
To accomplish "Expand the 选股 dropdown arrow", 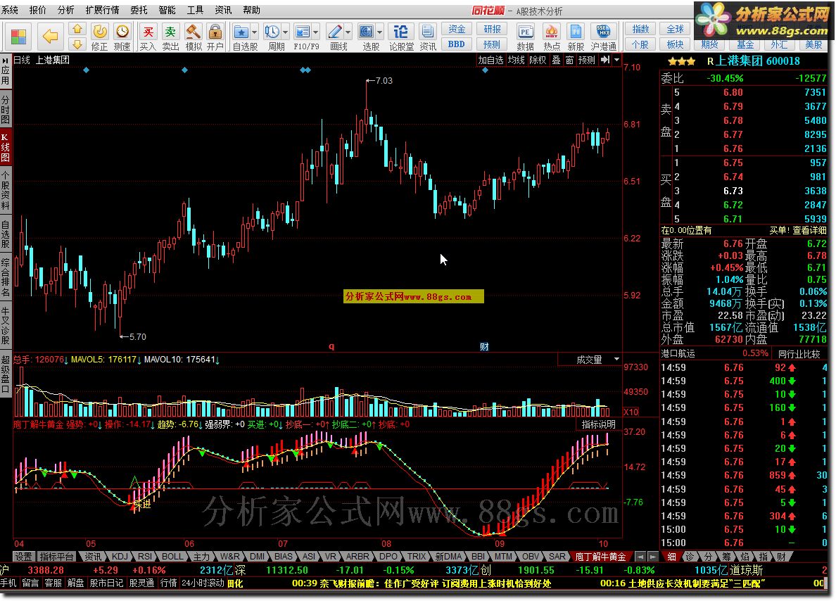I will pyautogui.click(x=380, y=32).
